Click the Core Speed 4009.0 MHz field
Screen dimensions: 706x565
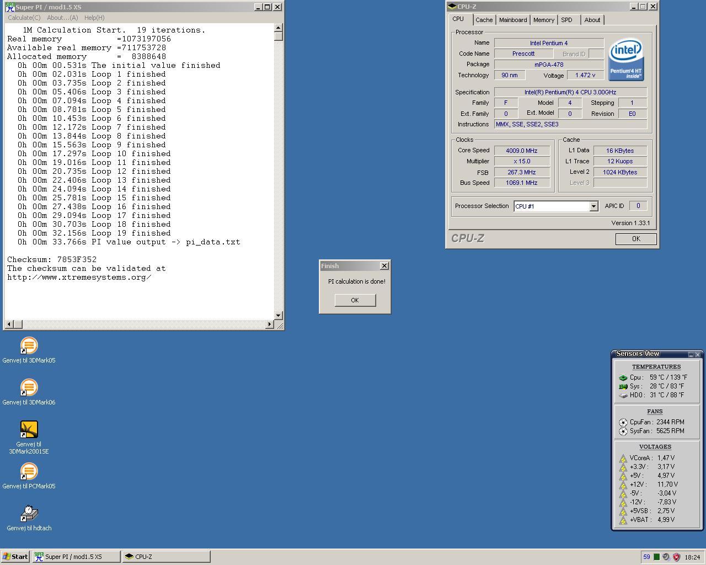[x=522, y=151]
